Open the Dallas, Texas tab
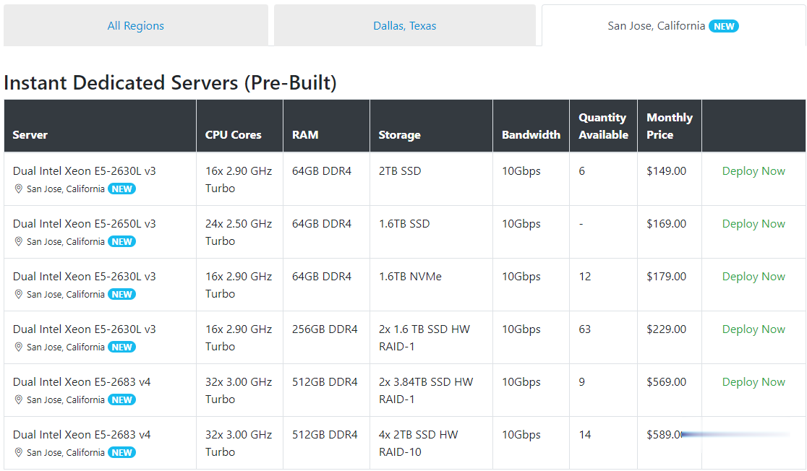The image size is (807, 471). [x=404, y=26]
